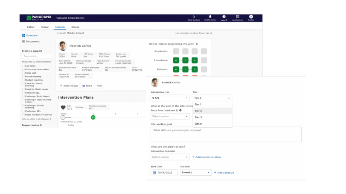Click the last gray Attendance progress square
This screenshot has width=346, height=194.
pyautogui.click(x=204, y=60)
